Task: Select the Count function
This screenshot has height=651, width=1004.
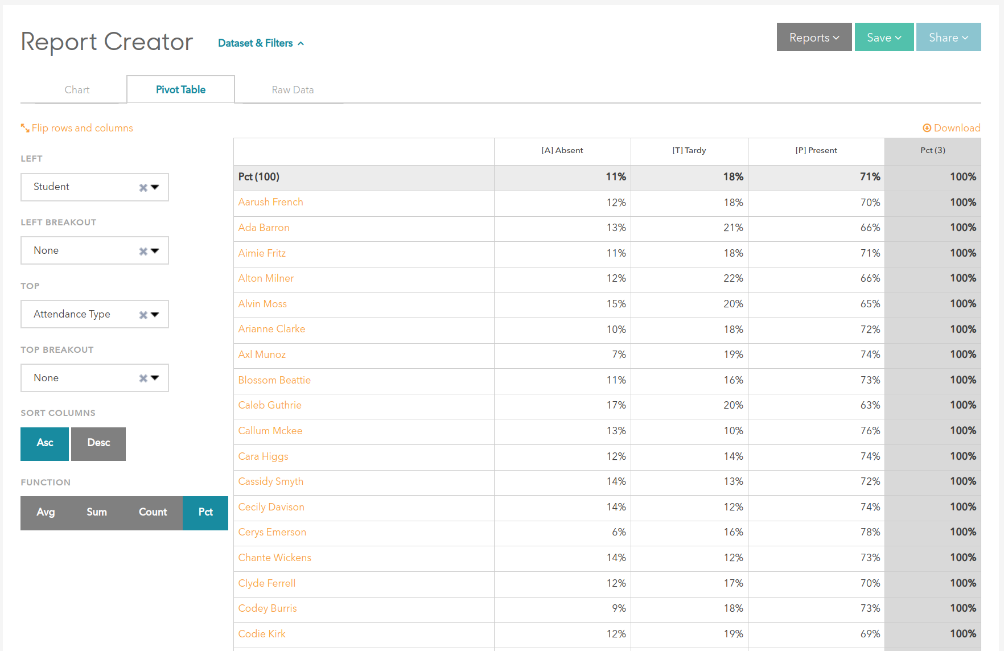Action: pos(153,513)
